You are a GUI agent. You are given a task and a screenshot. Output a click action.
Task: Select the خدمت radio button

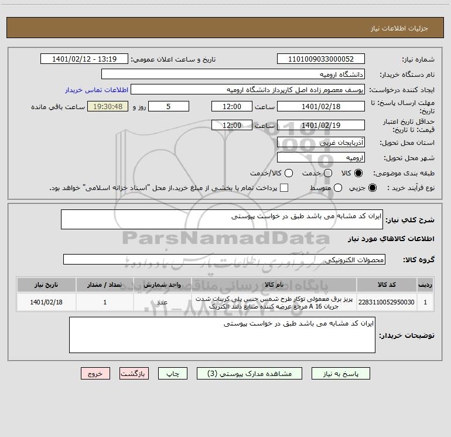tap(328, 173)
